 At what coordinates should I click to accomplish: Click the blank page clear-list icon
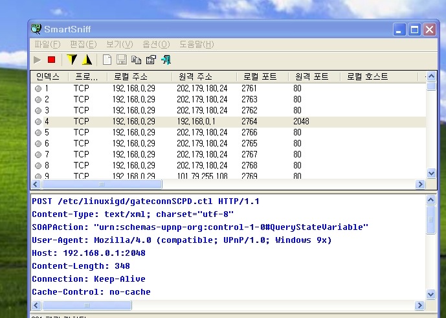pos(107,60)
